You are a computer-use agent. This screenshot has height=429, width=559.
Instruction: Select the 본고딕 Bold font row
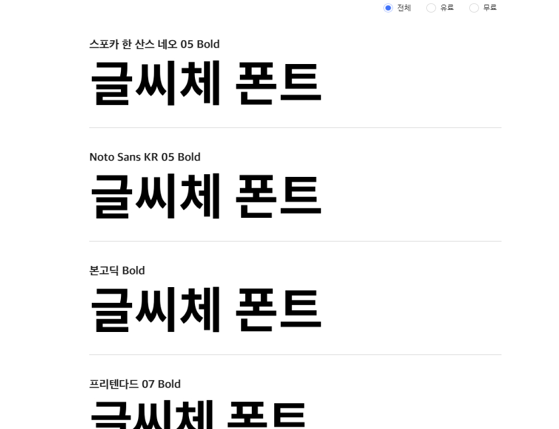[x=295, y=297]
